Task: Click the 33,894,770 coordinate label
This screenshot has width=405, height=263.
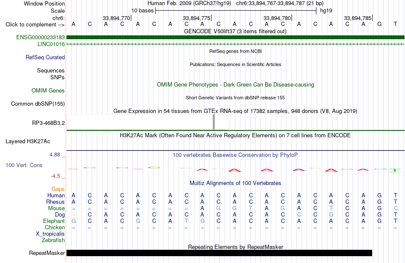Action: [x=116, y=18]
